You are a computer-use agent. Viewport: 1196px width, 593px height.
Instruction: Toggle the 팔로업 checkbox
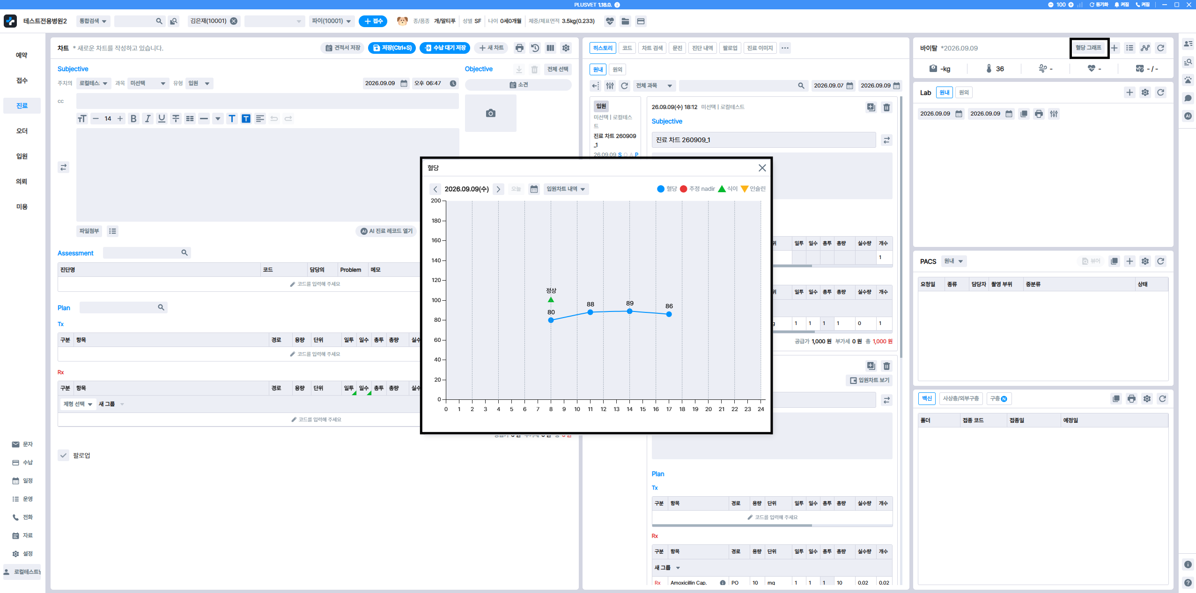tap(63, 456)
